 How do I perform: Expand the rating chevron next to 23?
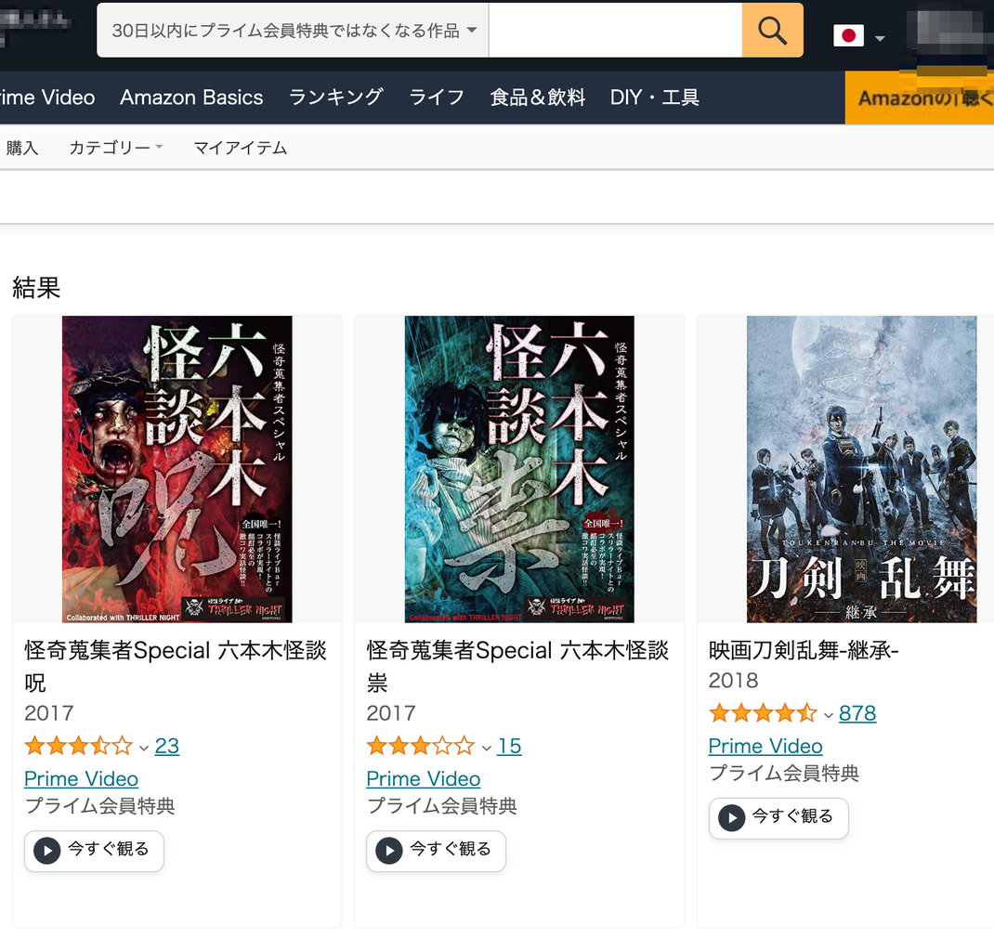[144, 748]
